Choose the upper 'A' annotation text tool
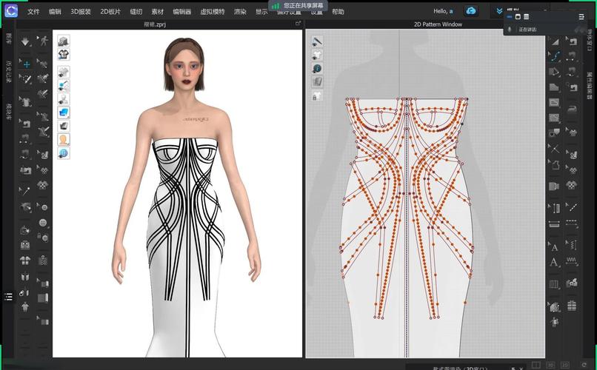This screenshot has height=370, width=597. (x=554, y=247)
